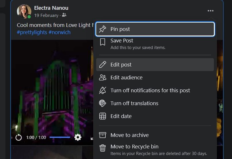Click the trash can Recycle bin icon
The height and width of the screenshot is (159, 232).
[103, 148]
